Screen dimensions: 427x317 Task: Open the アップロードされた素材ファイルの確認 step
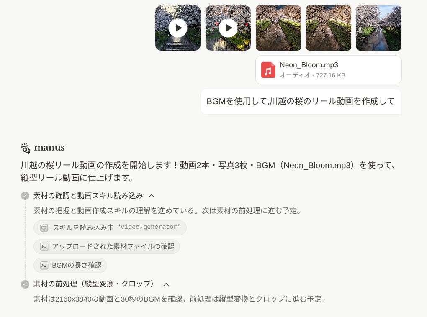point(107,246)
